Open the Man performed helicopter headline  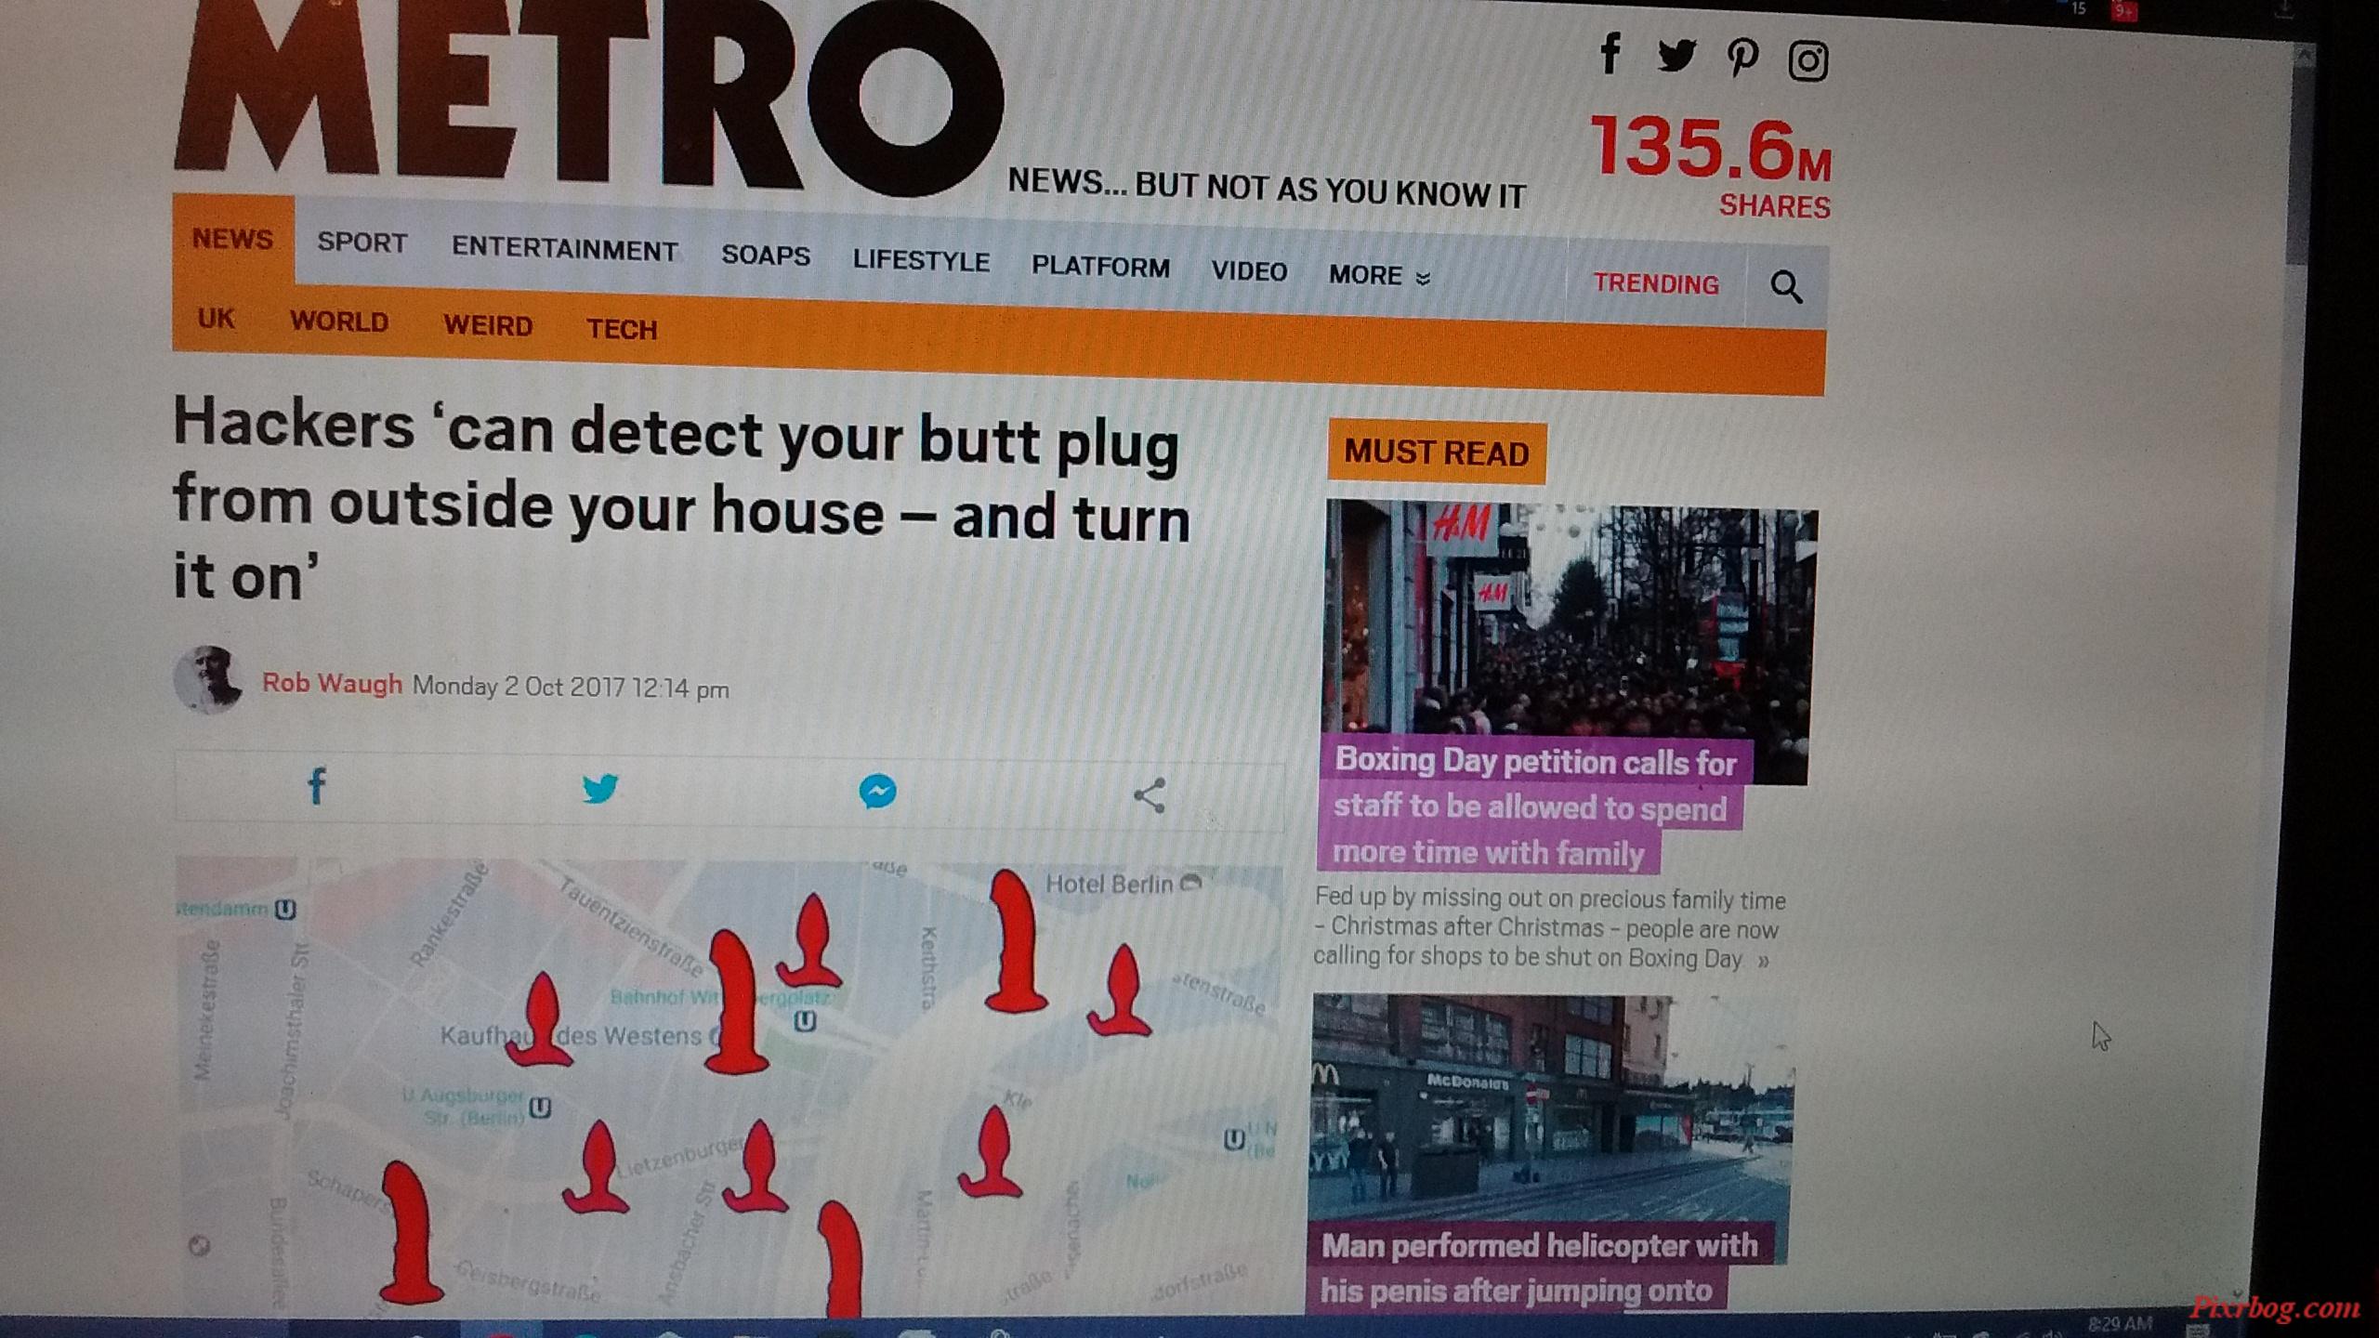(1539, 1267)
